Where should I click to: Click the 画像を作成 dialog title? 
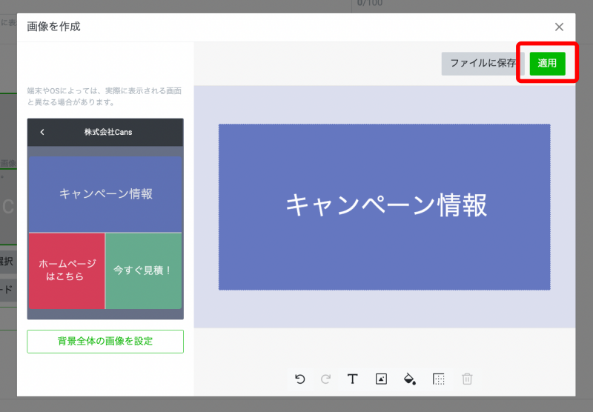53,27
